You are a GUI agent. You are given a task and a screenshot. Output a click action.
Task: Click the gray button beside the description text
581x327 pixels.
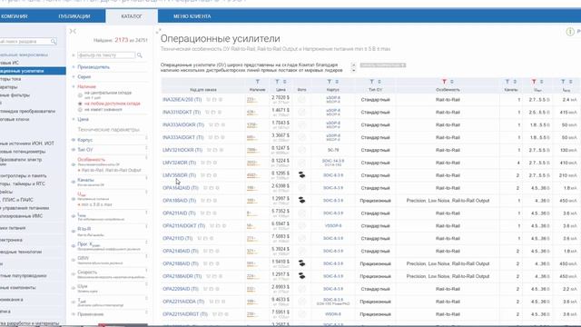tap(383, 65)
